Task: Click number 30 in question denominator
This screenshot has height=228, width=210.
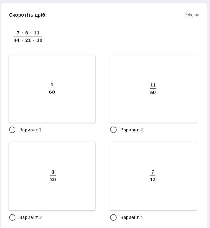Action: point(39,40)
